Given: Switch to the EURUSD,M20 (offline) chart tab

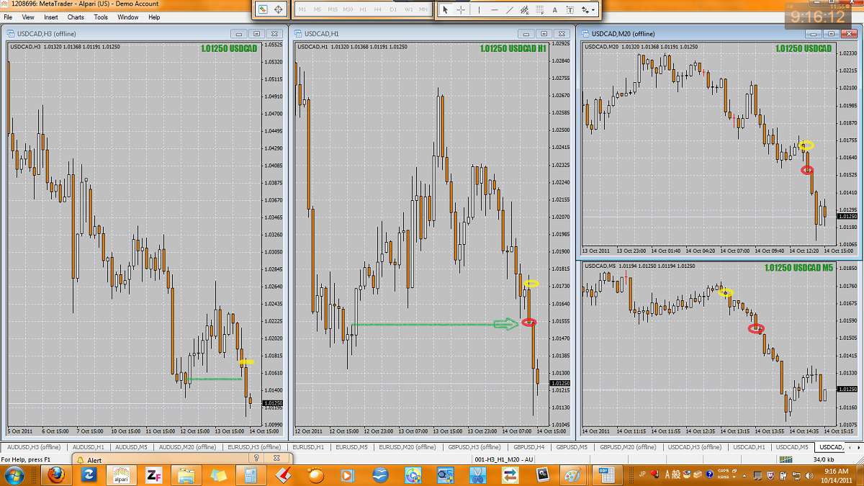Looking at the screenshot, I should tap(408, 447).
